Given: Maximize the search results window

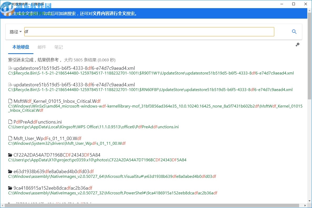Looking at the screenshot, I should point(294,4).
